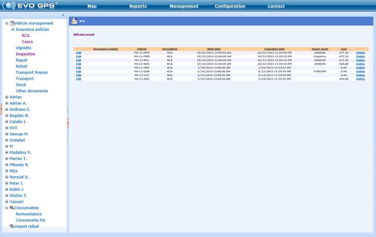The height and width of the screenshot is (237, 376).
Task: Edit the PH-12-MTN record
Action: [79, 53]
